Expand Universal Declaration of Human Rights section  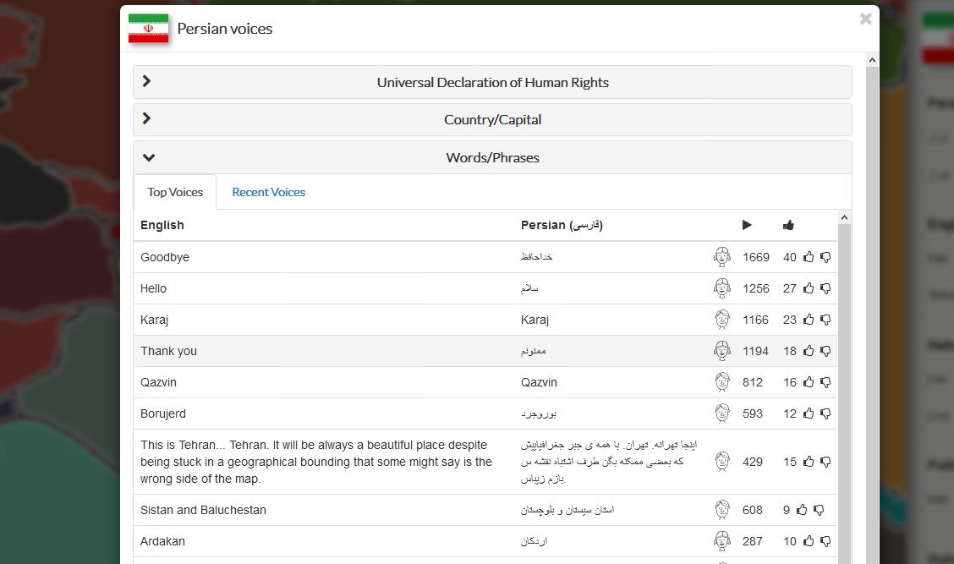pos(492,82)
